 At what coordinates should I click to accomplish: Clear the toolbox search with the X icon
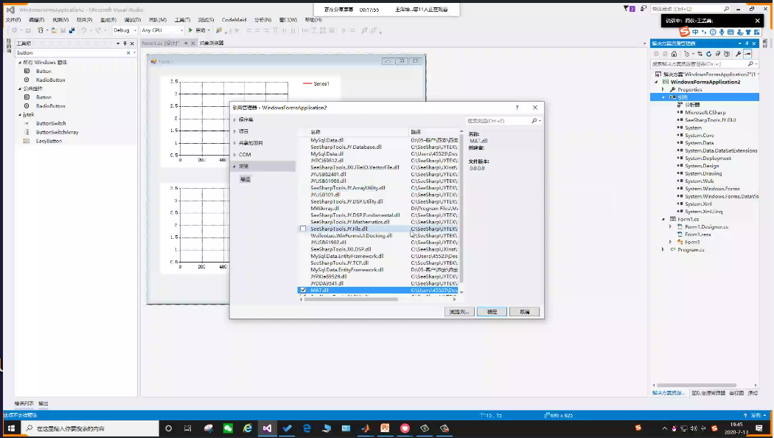pyautogui.click(x=128, y=53)
